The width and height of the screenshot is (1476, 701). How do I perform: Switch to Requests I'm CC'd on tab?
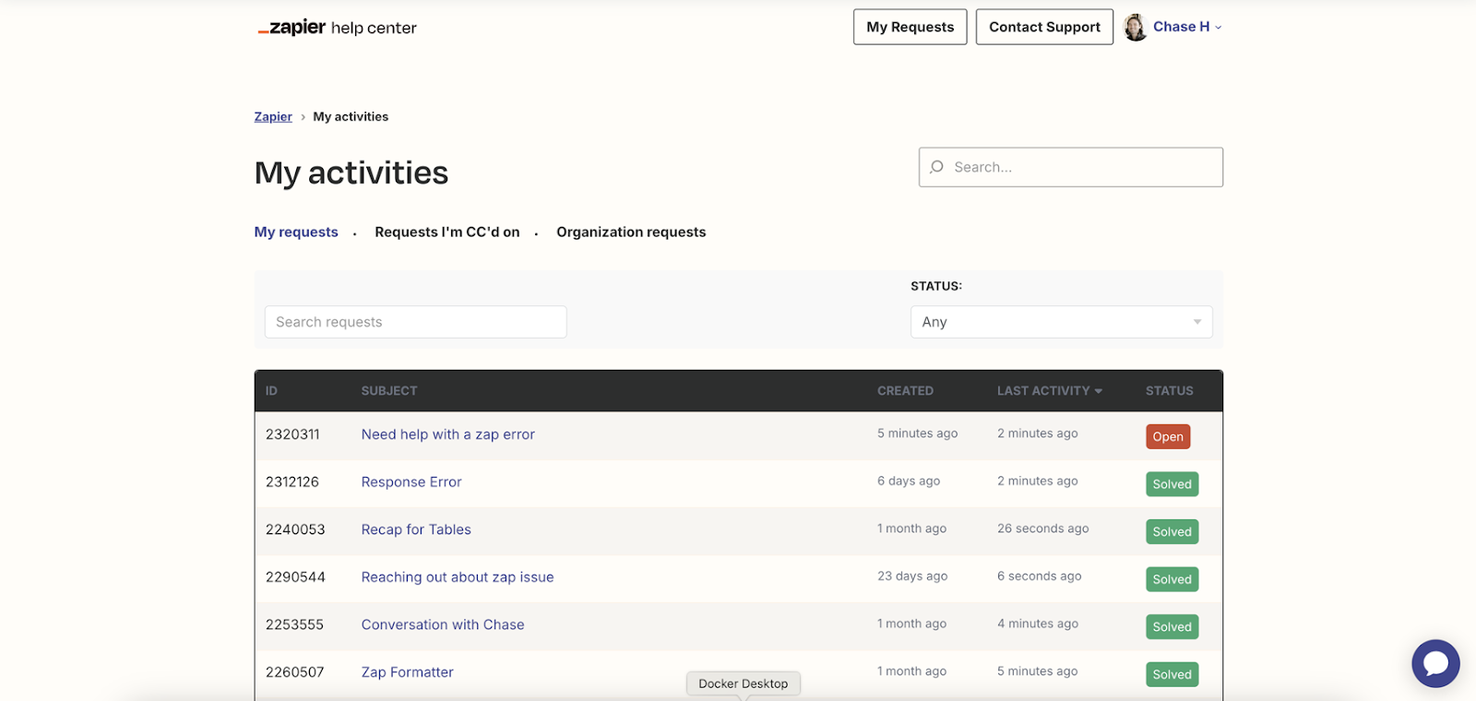pyautogui.click(x=446, y=232)
